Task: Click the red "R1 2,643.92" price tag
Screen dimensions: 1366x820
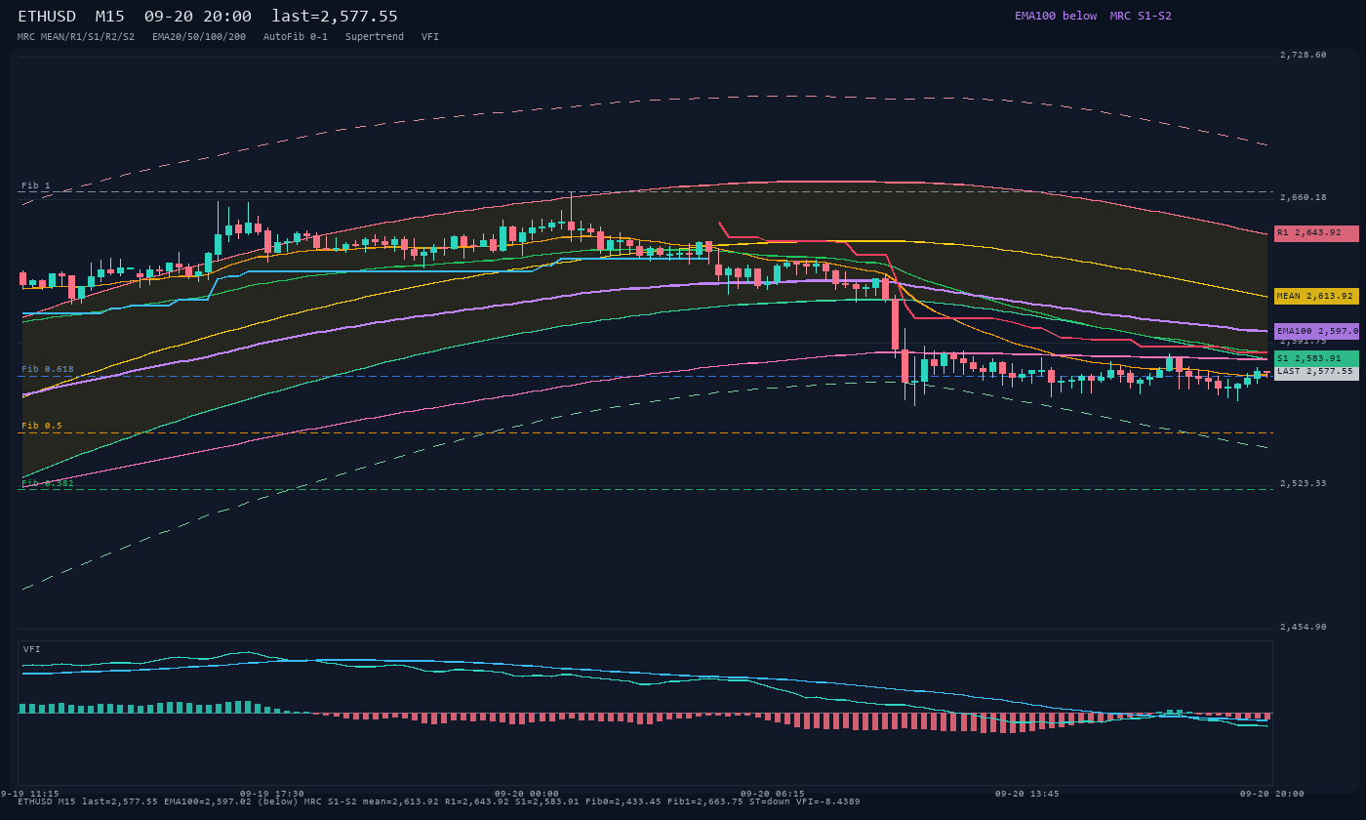Action: 1316,233
